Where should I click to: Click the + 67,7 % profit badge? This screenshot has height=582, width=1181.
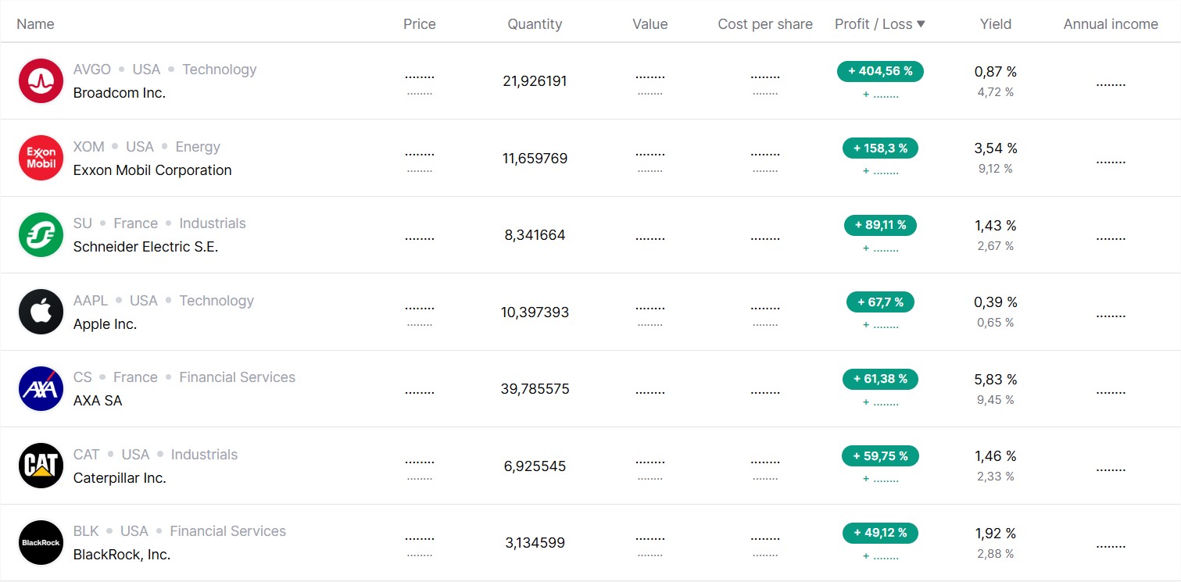coord(880,302)
